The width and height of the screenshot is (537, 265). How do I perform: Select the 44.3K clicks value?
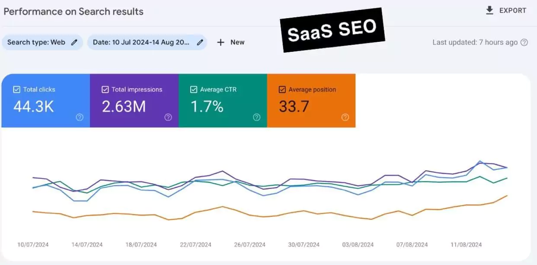click(34, 107)
